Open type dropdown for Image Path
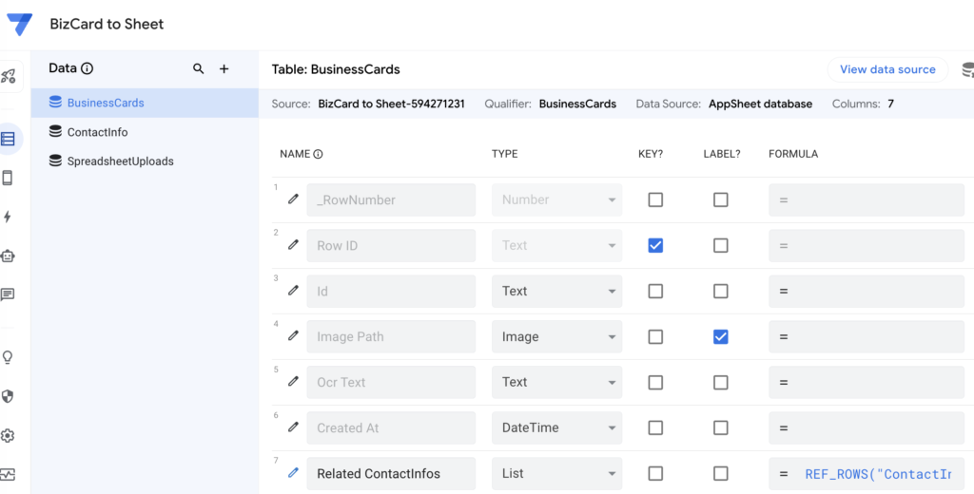This screenshot has height=494, width=974. point(556,336)
